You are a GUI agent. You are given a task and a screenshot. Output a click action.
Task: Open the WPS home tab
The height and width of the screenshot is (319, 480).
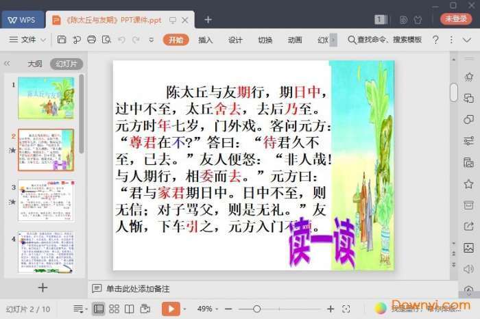click(x=23, y=20)
